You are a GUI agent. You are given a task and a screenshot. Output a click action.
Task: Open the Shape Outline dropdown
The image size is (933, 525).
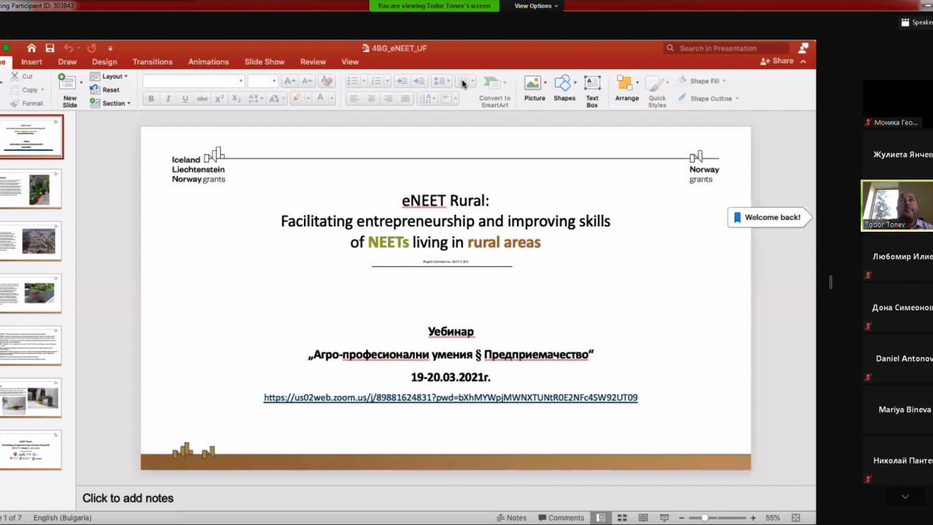[x=708, y=99]
